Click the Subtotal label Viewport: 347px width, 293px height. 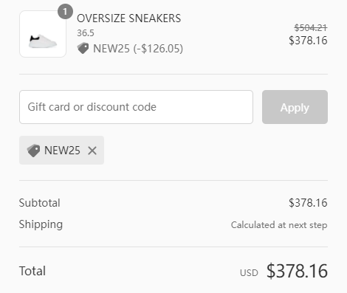pos(40,203)
